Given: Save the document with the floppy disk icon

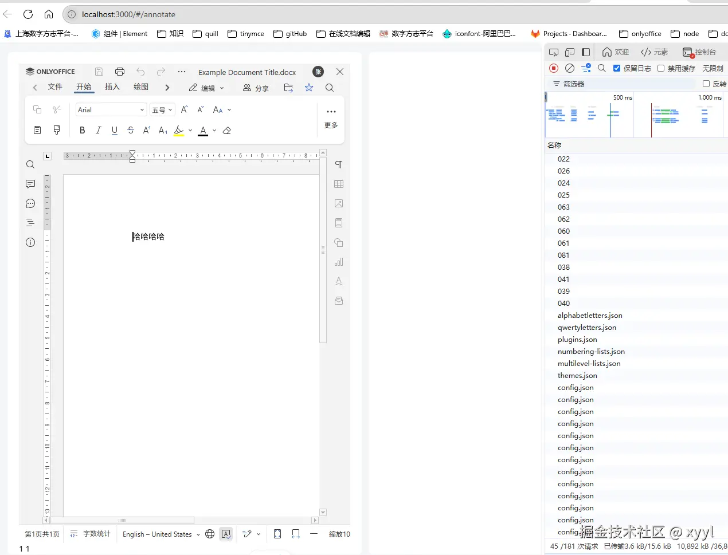Looking at the screenshot, I should tap(99, 72).
